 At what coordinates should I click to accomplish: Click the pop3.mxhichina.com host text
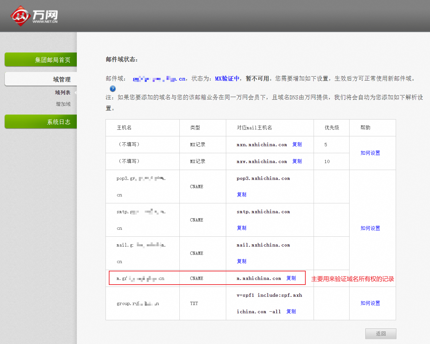[x=263, y=179]
